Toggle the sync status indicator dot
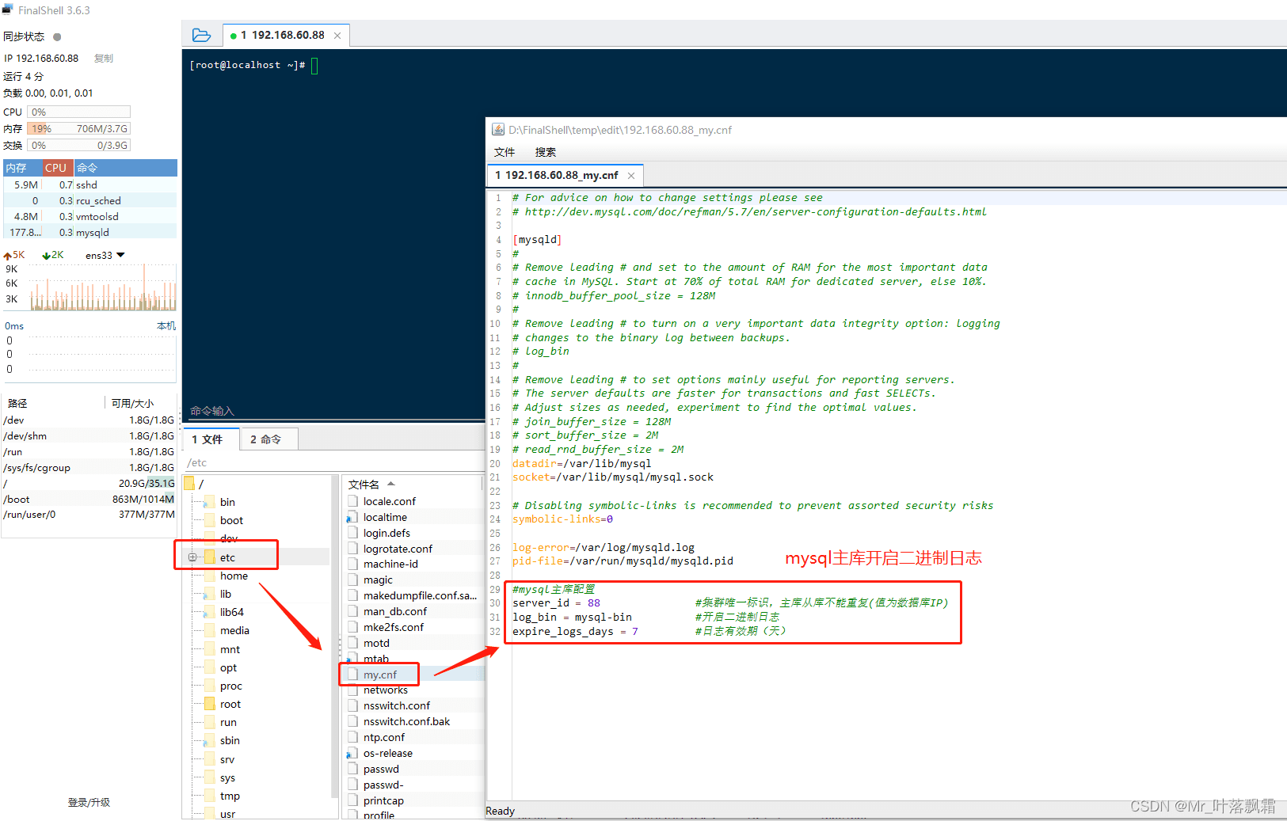The width and height of the screenshot is (1287, 821). pos(57,36)
